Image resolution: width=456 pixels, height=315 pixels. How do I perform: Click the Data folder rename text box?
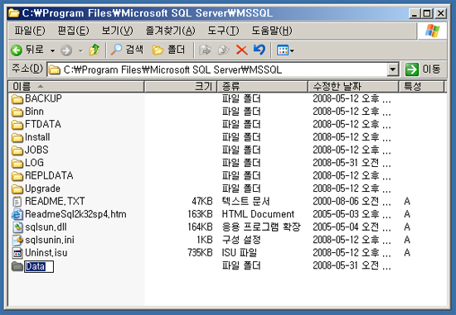39,266
